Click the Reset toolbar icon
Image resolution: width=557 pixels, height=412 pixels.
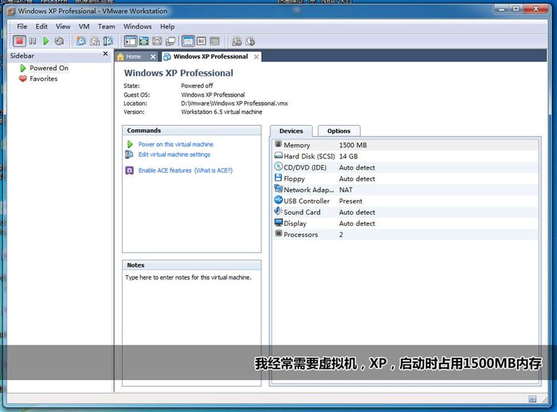59,41
